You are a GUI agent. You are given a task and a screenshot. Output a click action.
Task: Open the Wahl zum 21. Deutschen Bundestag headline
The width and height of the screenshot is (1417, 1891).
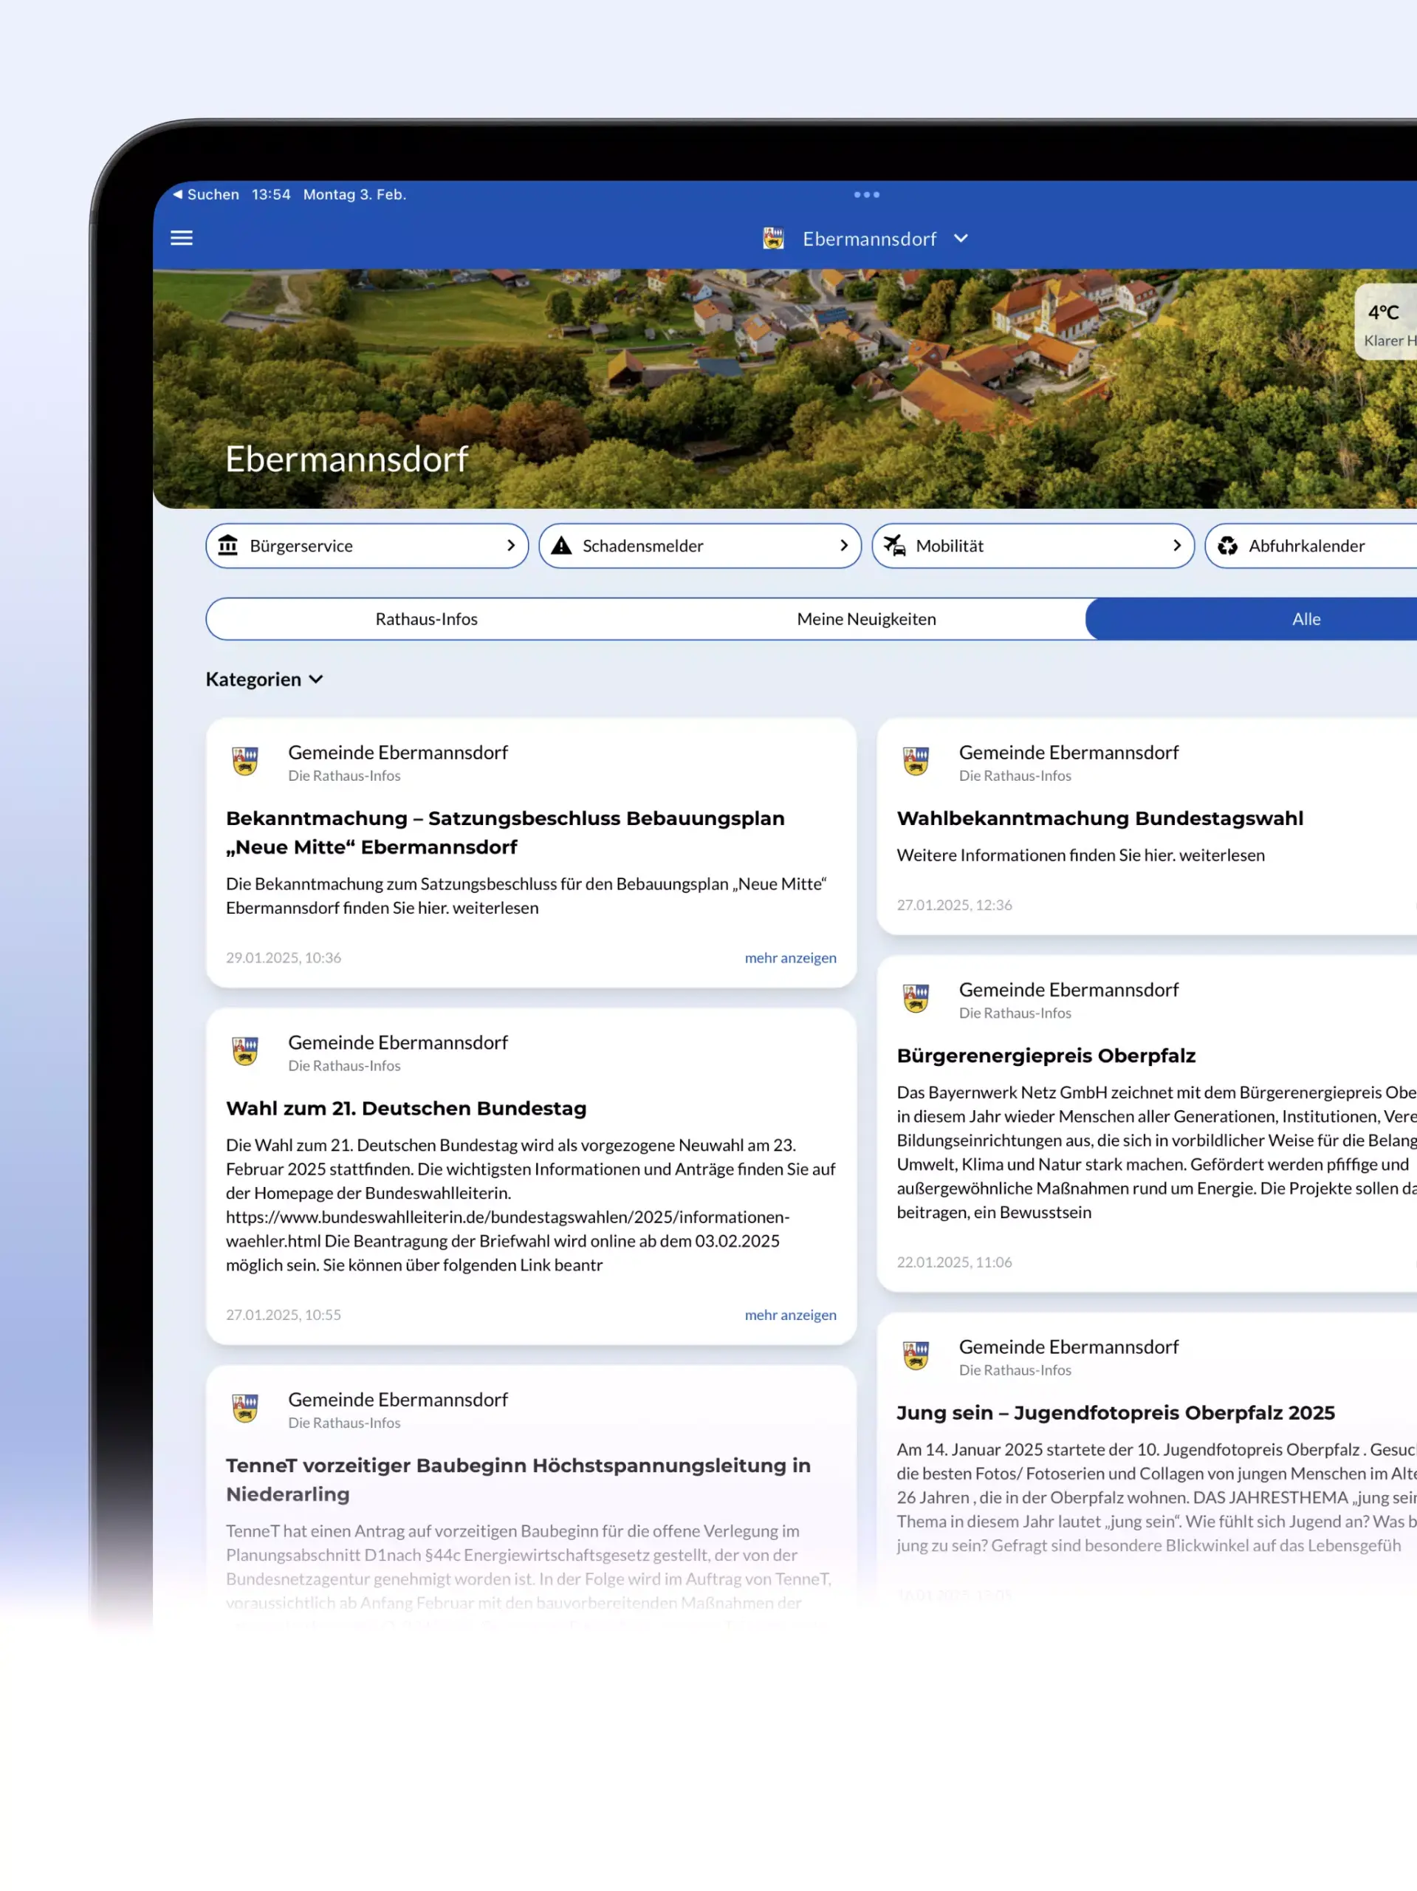(x=406, y=1108)
